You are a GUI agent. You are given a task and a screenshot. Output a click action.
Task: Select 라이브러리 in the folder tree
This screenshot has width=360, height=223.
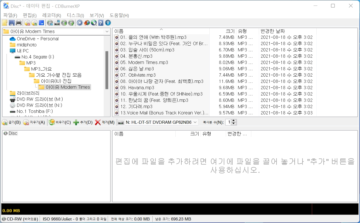[x=28, y=93]
